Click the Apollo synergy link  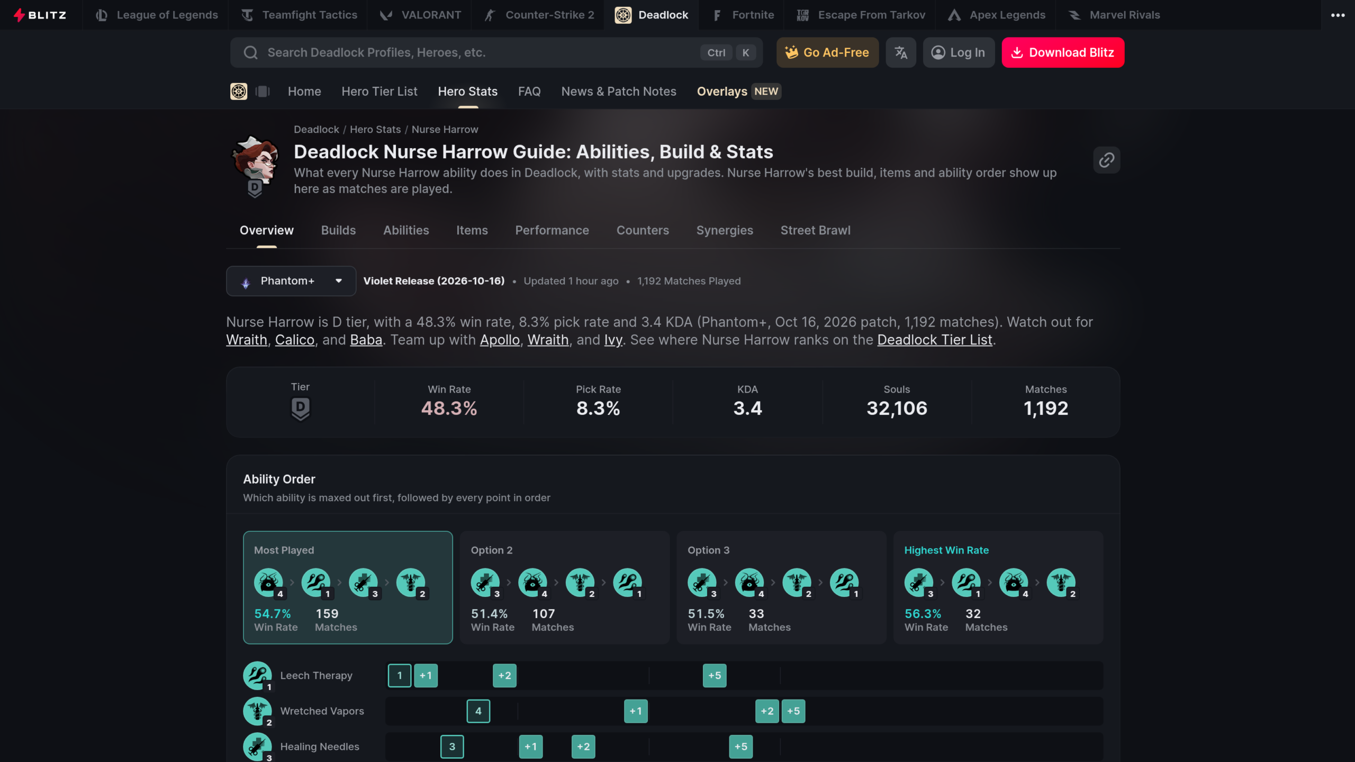[500, 340]
